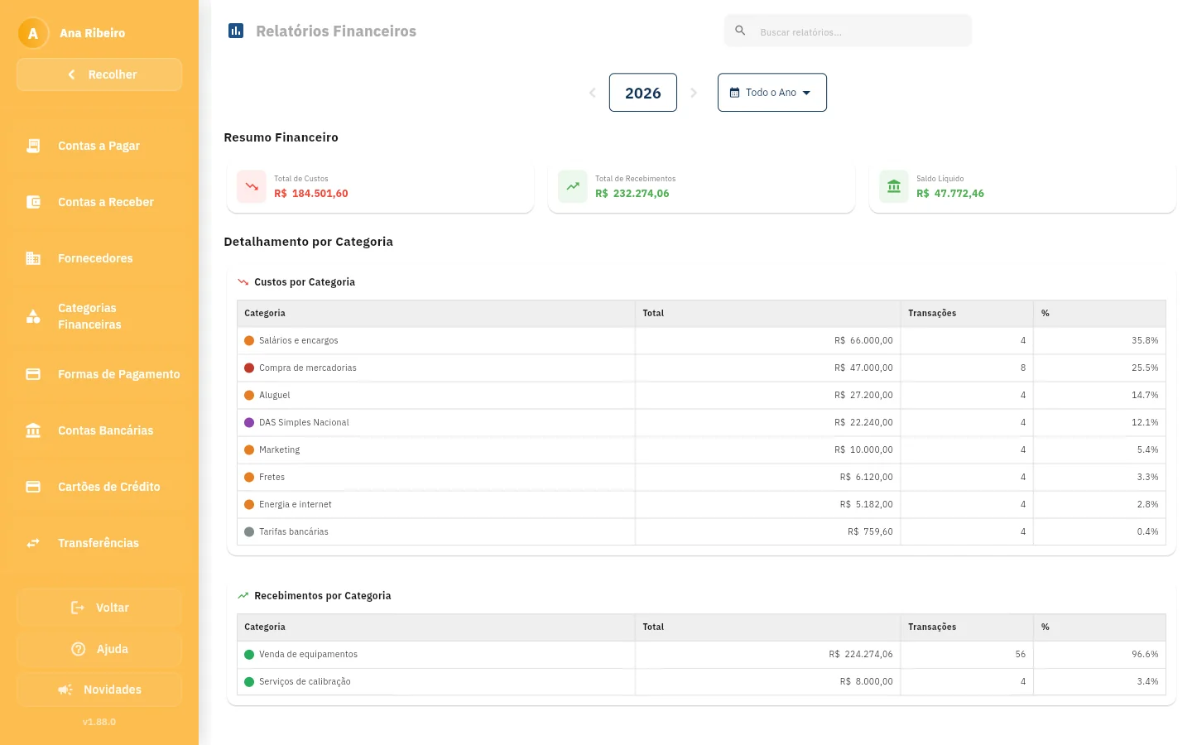Go to Fornecedores section
The width and height of the screenshot is (1192, 745).
(x=99, y=258)
